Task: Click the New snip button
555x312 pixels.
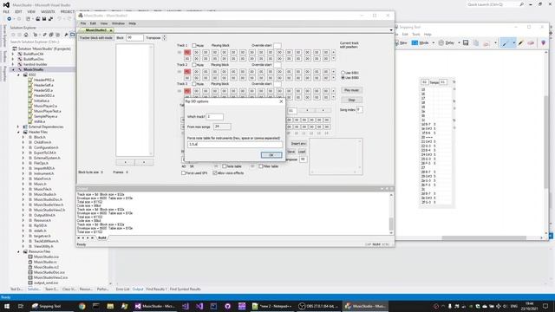Action: click(x=401, y=42)
